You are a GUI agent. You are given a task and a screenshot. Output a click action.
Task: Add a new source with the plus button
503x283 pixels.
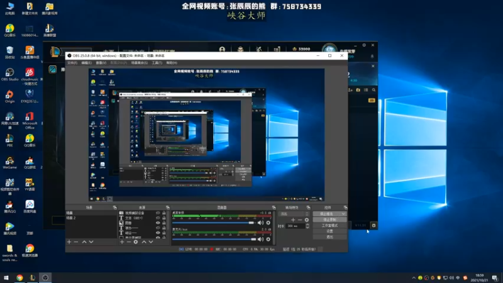point(122,242)
